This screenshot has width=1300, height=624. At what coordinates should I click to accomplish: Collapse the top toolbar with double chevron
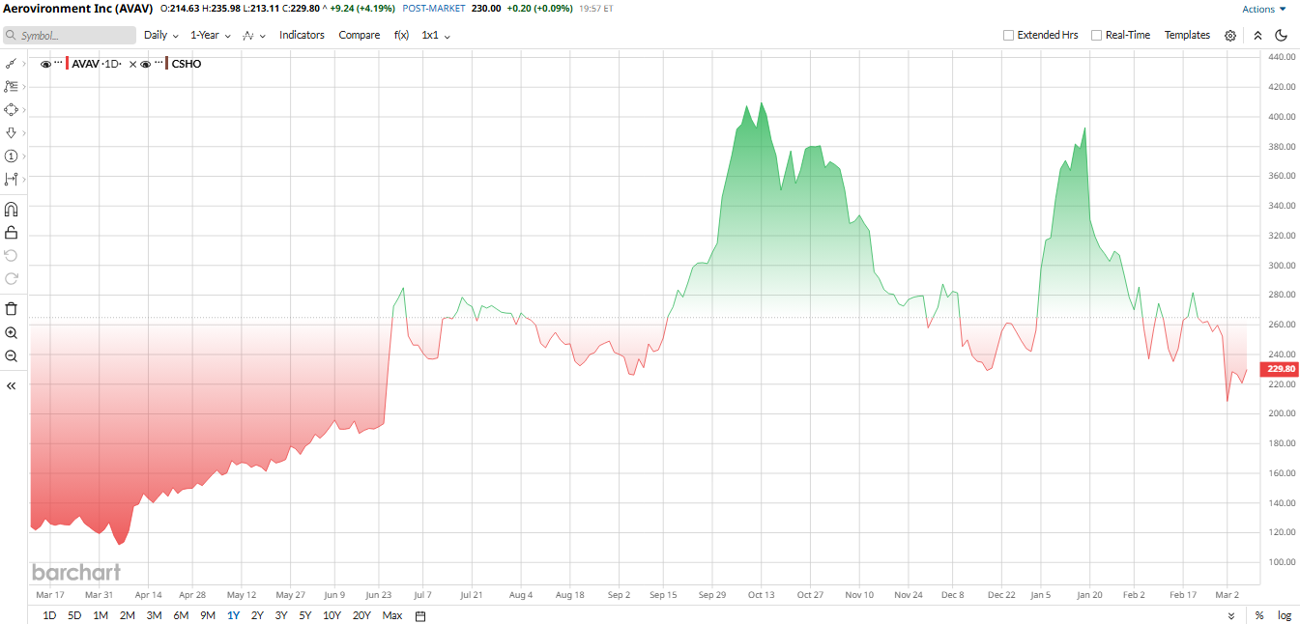[x=1257, y=35]
